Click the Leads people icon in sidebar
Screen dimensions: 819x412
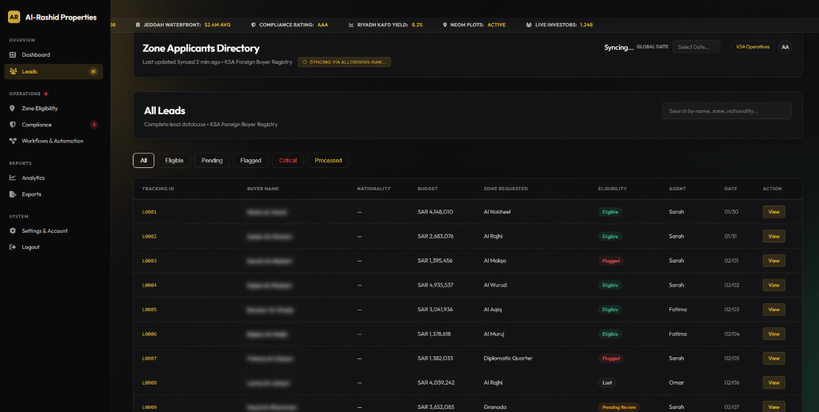point(13,71)
